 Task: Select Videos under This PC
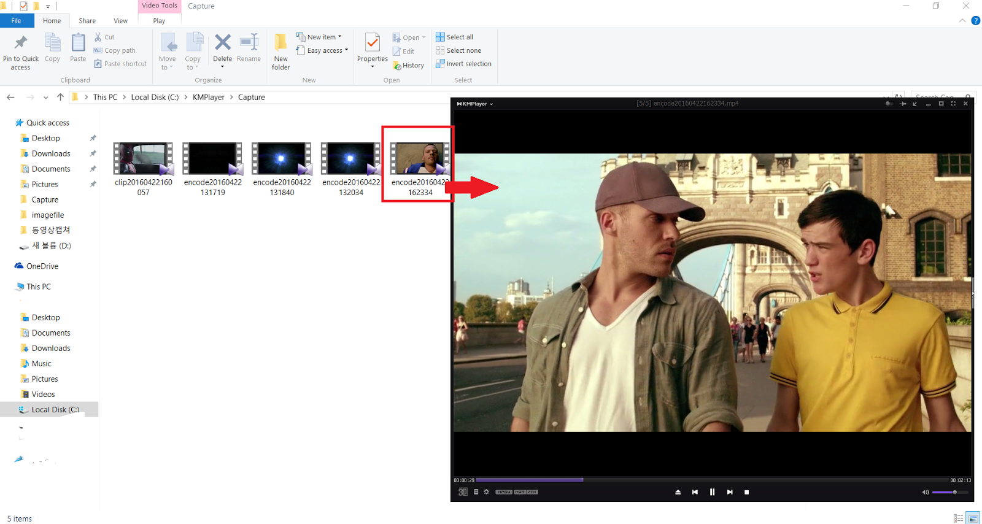[x=43, y=394]
